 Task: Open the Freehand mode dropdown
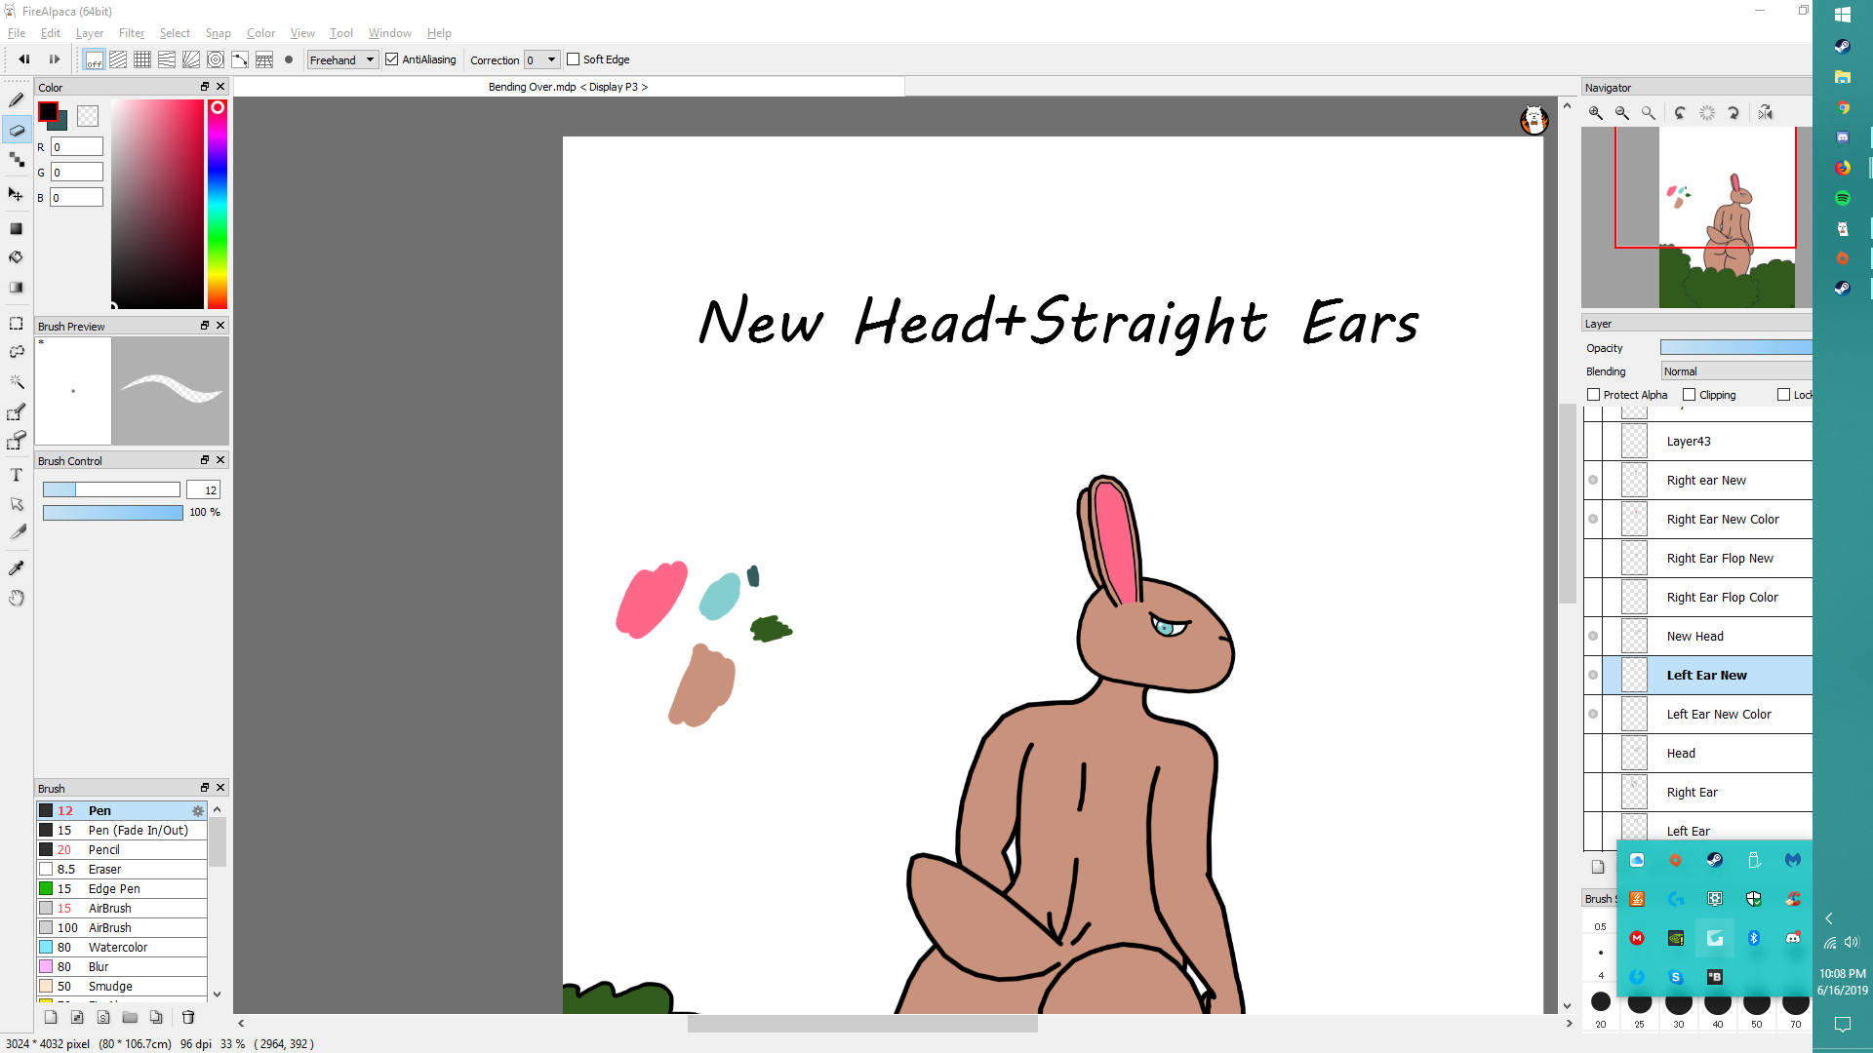click(342, 59)
